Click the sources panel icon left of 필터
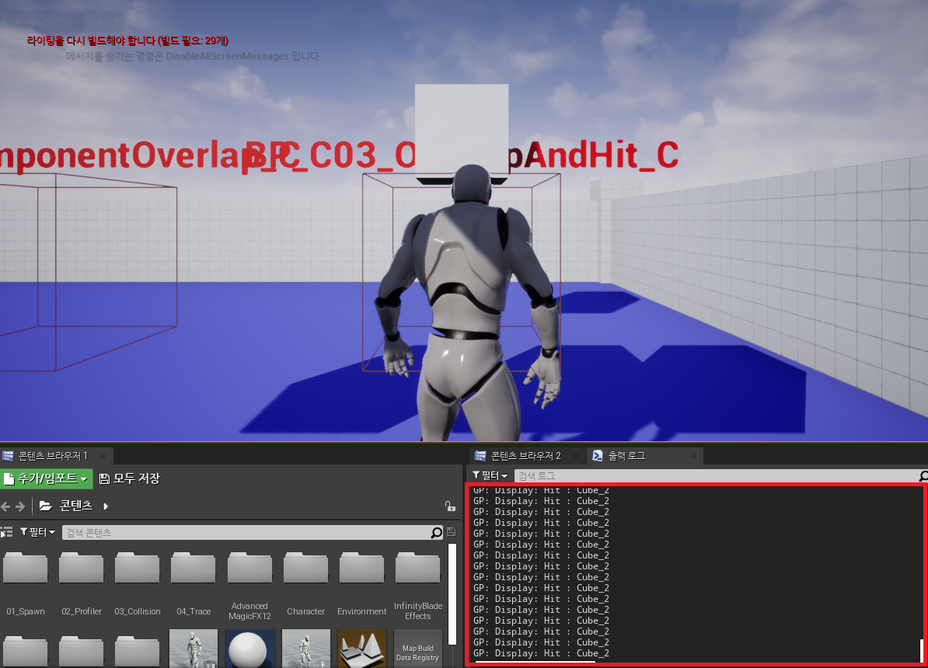Image resolution: width=928 pixels, height=668 pixels. point(6,532)
